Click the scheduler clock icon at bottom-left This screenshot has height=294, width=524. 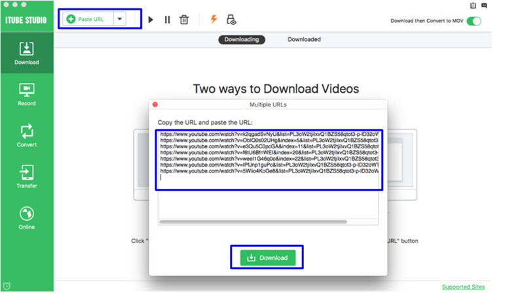[x=7, y=286]
